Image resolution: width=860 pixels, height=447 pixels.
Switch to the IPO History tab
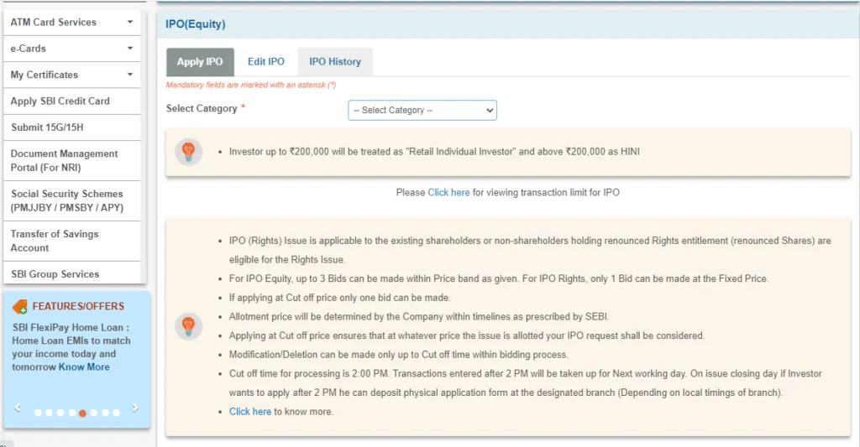tap(335, 62)
